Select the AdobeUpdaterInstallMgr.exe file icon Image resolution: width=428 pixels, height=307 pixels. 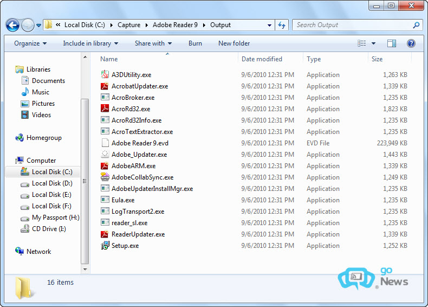[105, 188]
